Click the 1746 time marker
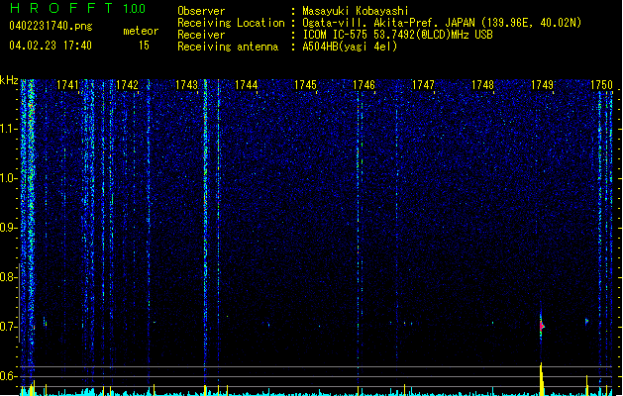The height and width of the screenshot is (396, 623). point(363,85)
